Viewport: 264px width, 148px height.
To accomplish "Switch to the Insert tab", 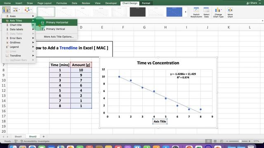I will [x=19, y=3].
